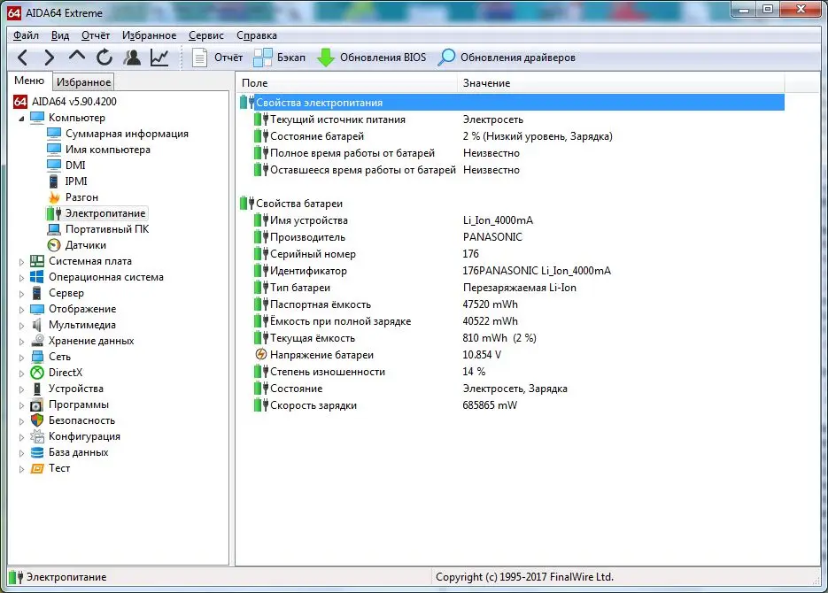Viewport: 828px width, 593px height.
Task: Click the DMI tree icon
Action: [x=54, y=165]
